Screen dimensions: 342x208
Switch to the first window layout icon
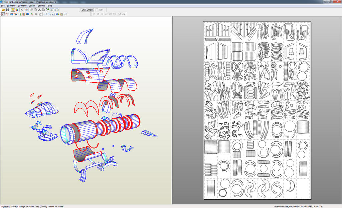53,10
